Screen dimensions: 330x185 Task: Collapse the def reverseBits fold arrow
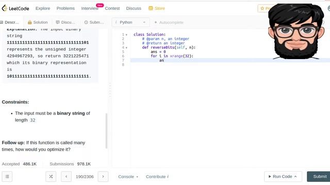(x=126, y=48)
